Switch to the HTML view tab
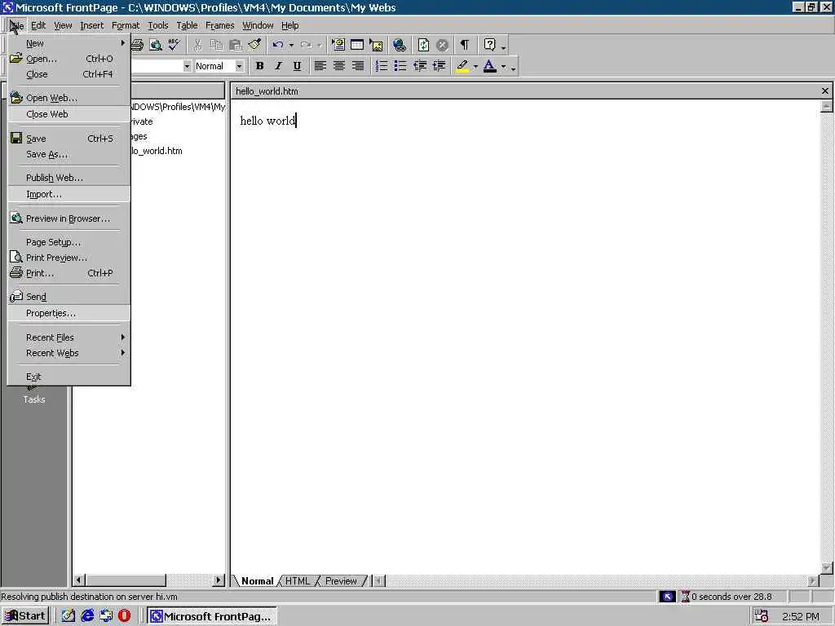Screen dimensions: 835x626 pyautogui.click(x=297, y=580)
